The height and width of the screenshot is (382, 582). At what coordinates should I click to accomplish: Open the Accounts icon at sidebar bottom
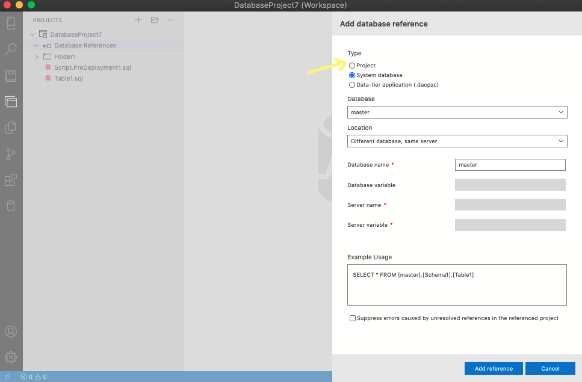11,331
